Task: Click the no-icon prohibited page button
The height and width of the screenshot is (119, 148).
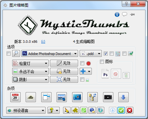Action: click(116, 74)
